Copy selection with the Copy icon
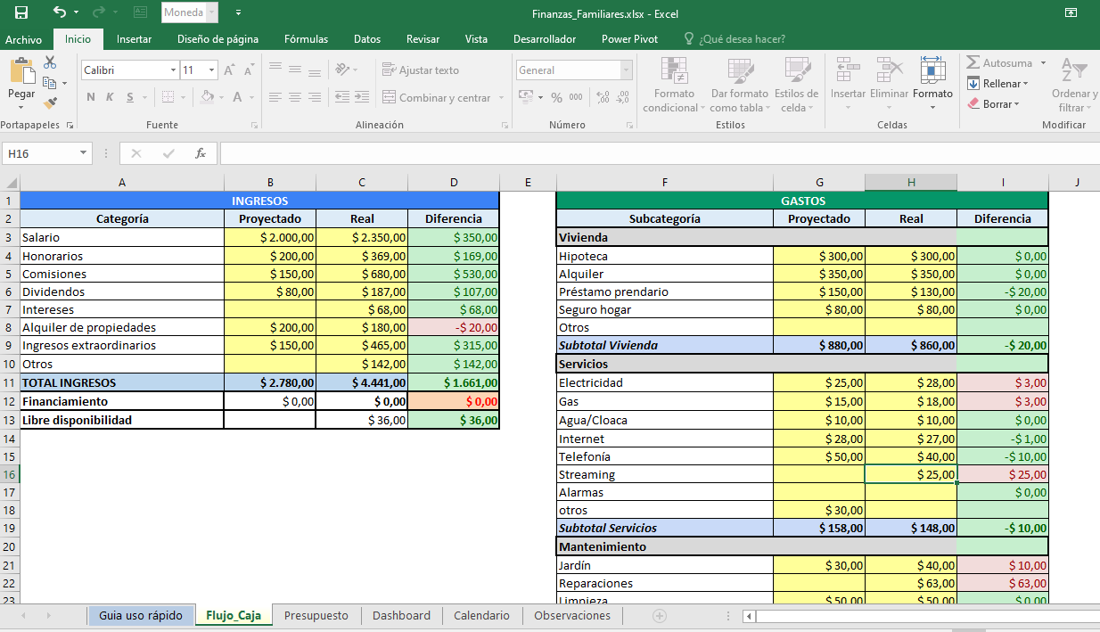 click(48, 83)
